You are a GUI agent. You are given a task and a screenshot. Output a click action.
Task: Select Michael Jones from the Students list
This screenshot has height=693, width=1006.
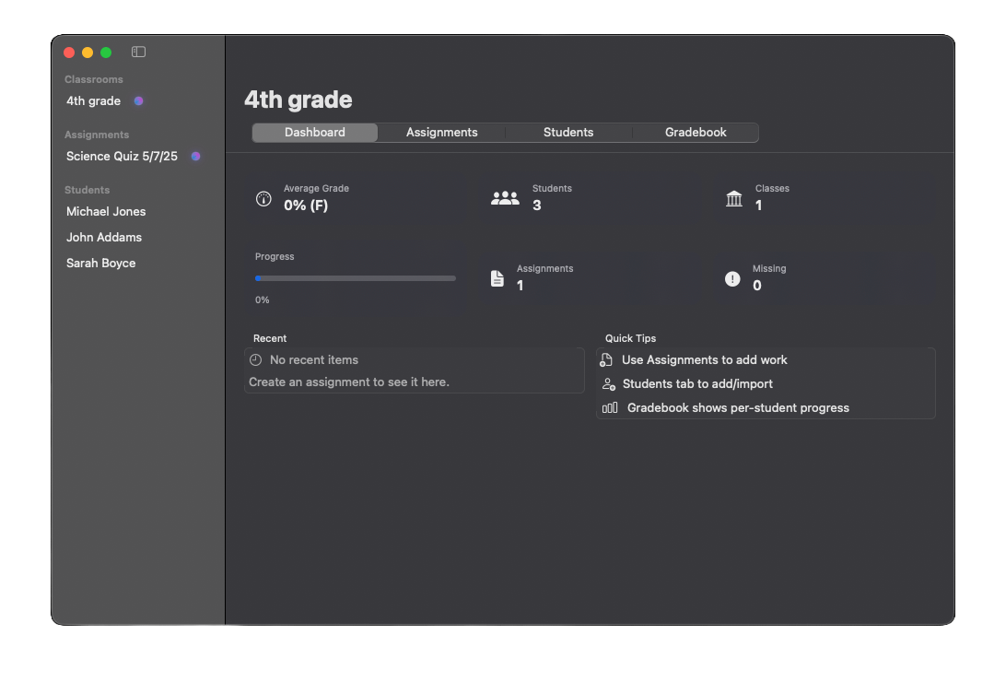point(105,211)
